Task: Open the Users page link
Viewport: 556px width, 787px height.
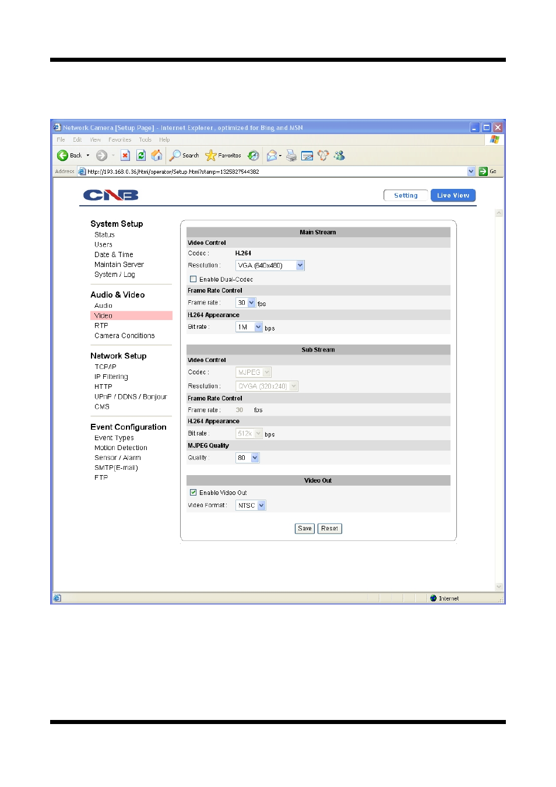Action: (103, 245)
